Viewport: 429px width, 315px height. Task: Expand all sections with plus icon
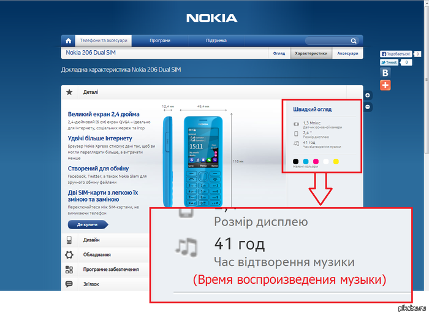[368, 95]
